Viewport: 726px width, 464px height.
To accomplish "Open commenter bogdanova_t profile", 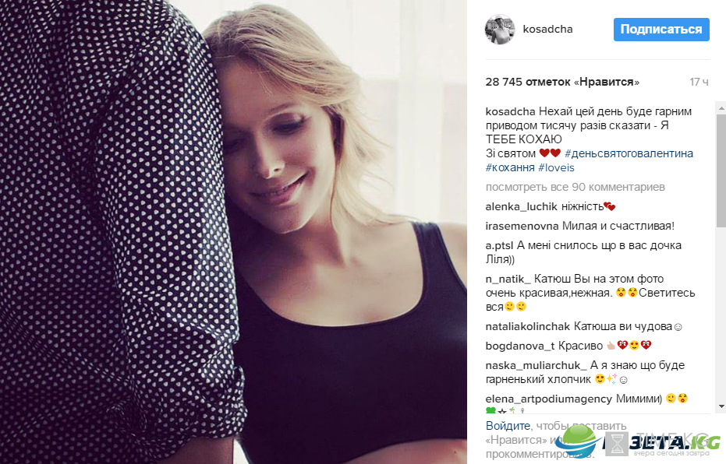I will tap(520, 346).
